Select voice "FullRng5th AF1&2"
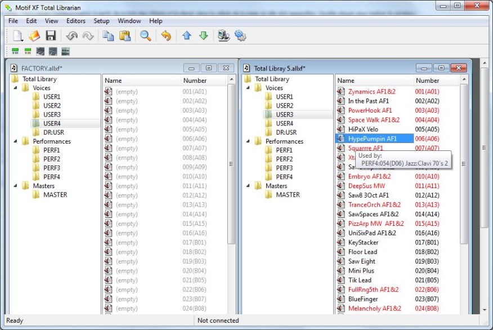This screenshot has width=493, height=330. (373, 289)
